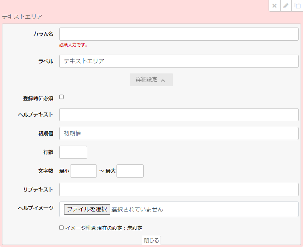Click the 閉じる button
The image size is (303, 247).
(151, 240)
